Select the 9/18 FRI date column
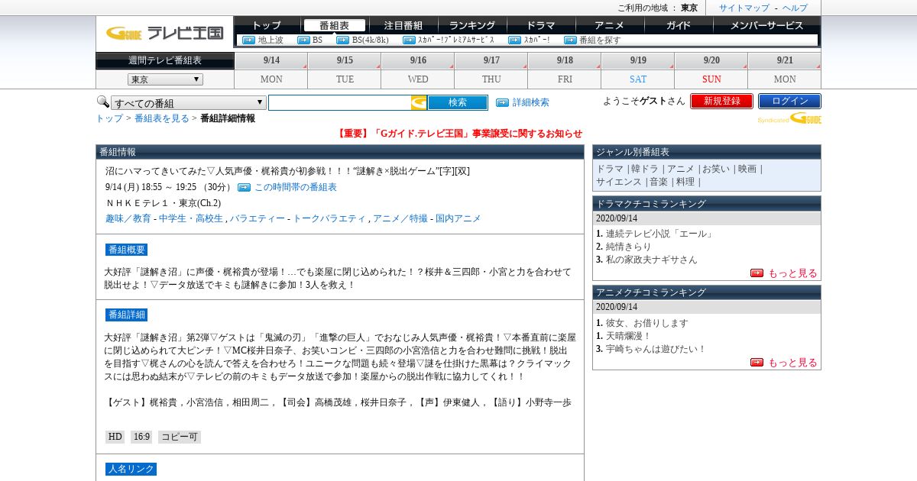Screen dimensions: 917x481 (565, 70)
